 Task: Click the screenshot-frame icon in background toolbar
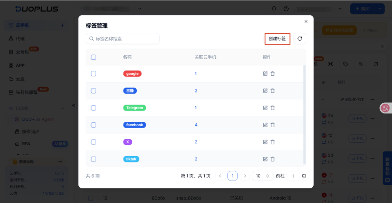click(x=330, y=64)
